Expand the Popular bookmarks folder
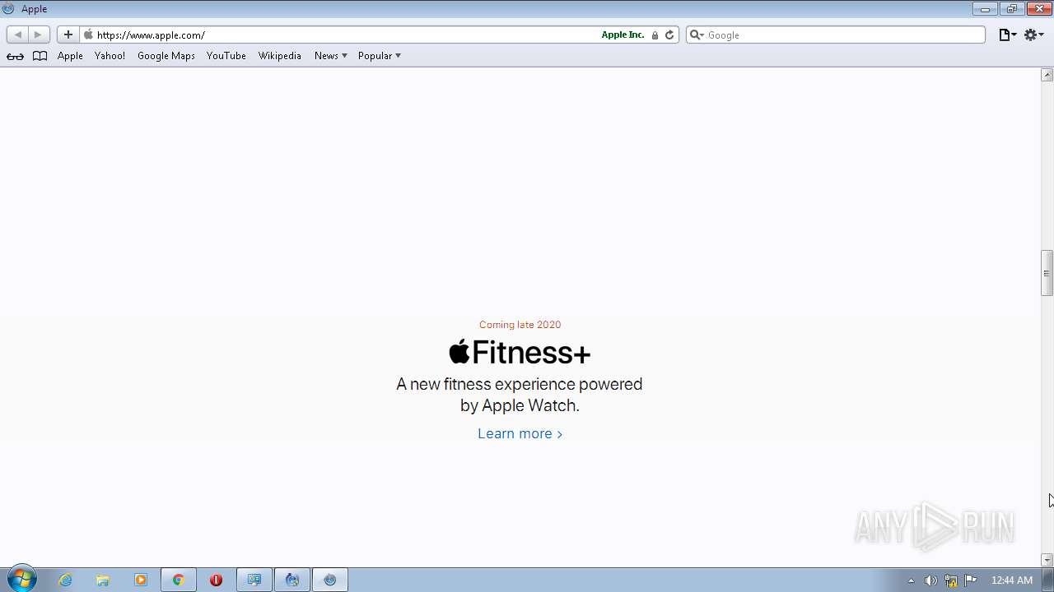 379,56
